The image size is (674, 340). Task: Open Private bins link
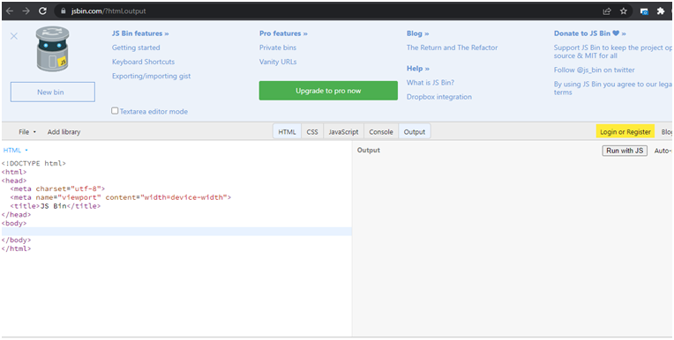[x=278, y=48]
